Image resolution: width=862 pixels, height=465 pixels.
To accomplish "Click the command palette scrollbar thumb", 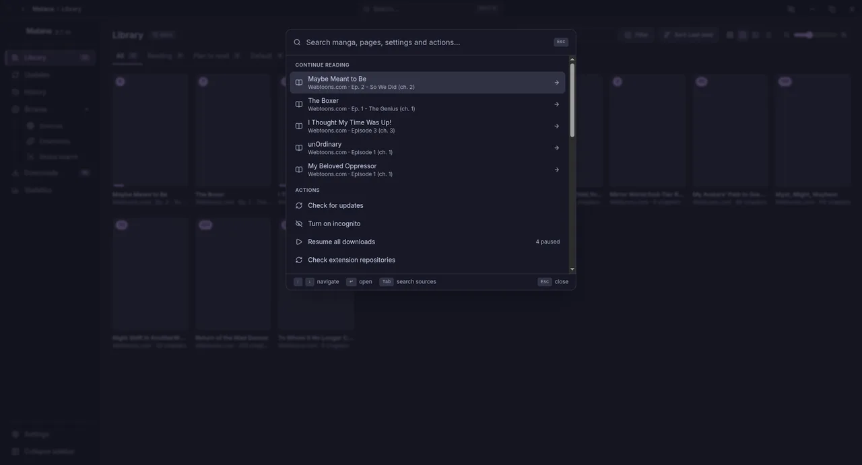I will [x=572, y=100].
